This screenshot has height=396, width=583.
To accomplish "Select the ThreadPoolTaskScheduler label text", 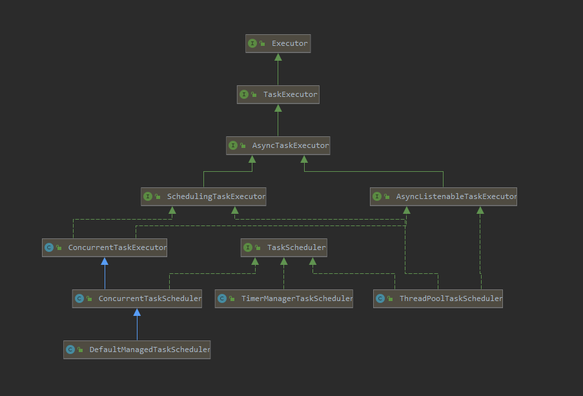I will pos(450,298).
